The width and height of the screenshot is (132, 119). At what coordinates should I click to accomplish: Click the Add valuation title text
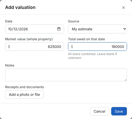20,7
